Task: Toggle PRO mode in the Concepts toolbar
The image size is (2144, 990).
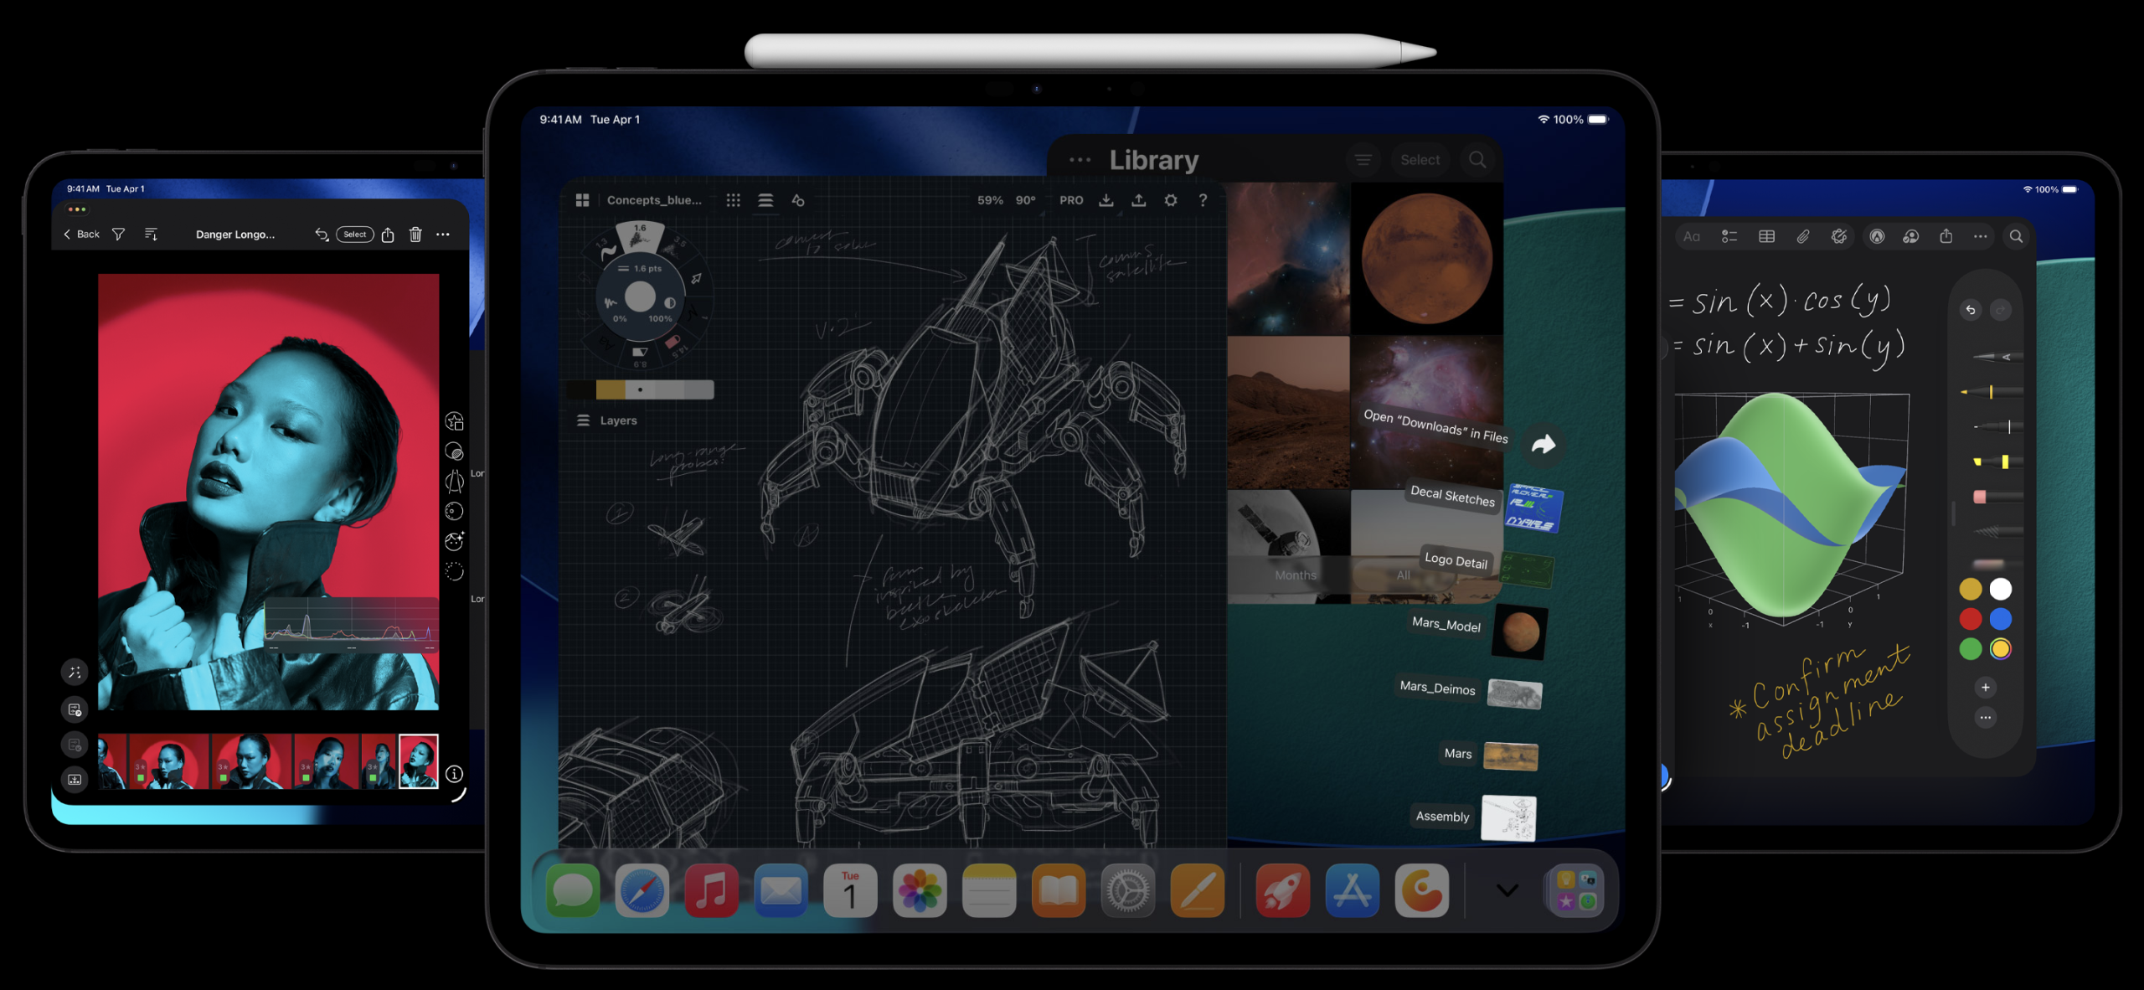Action: (x=1071, y=200)
